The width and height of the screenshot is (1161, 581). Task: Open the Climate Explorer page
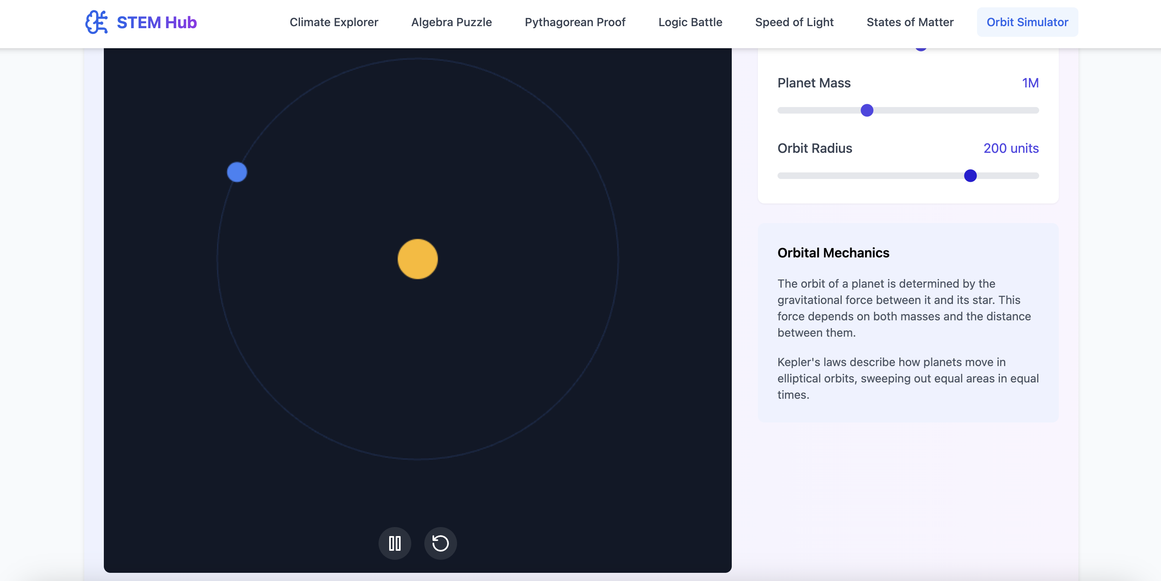pyautogui.click(x=334, y=22)
